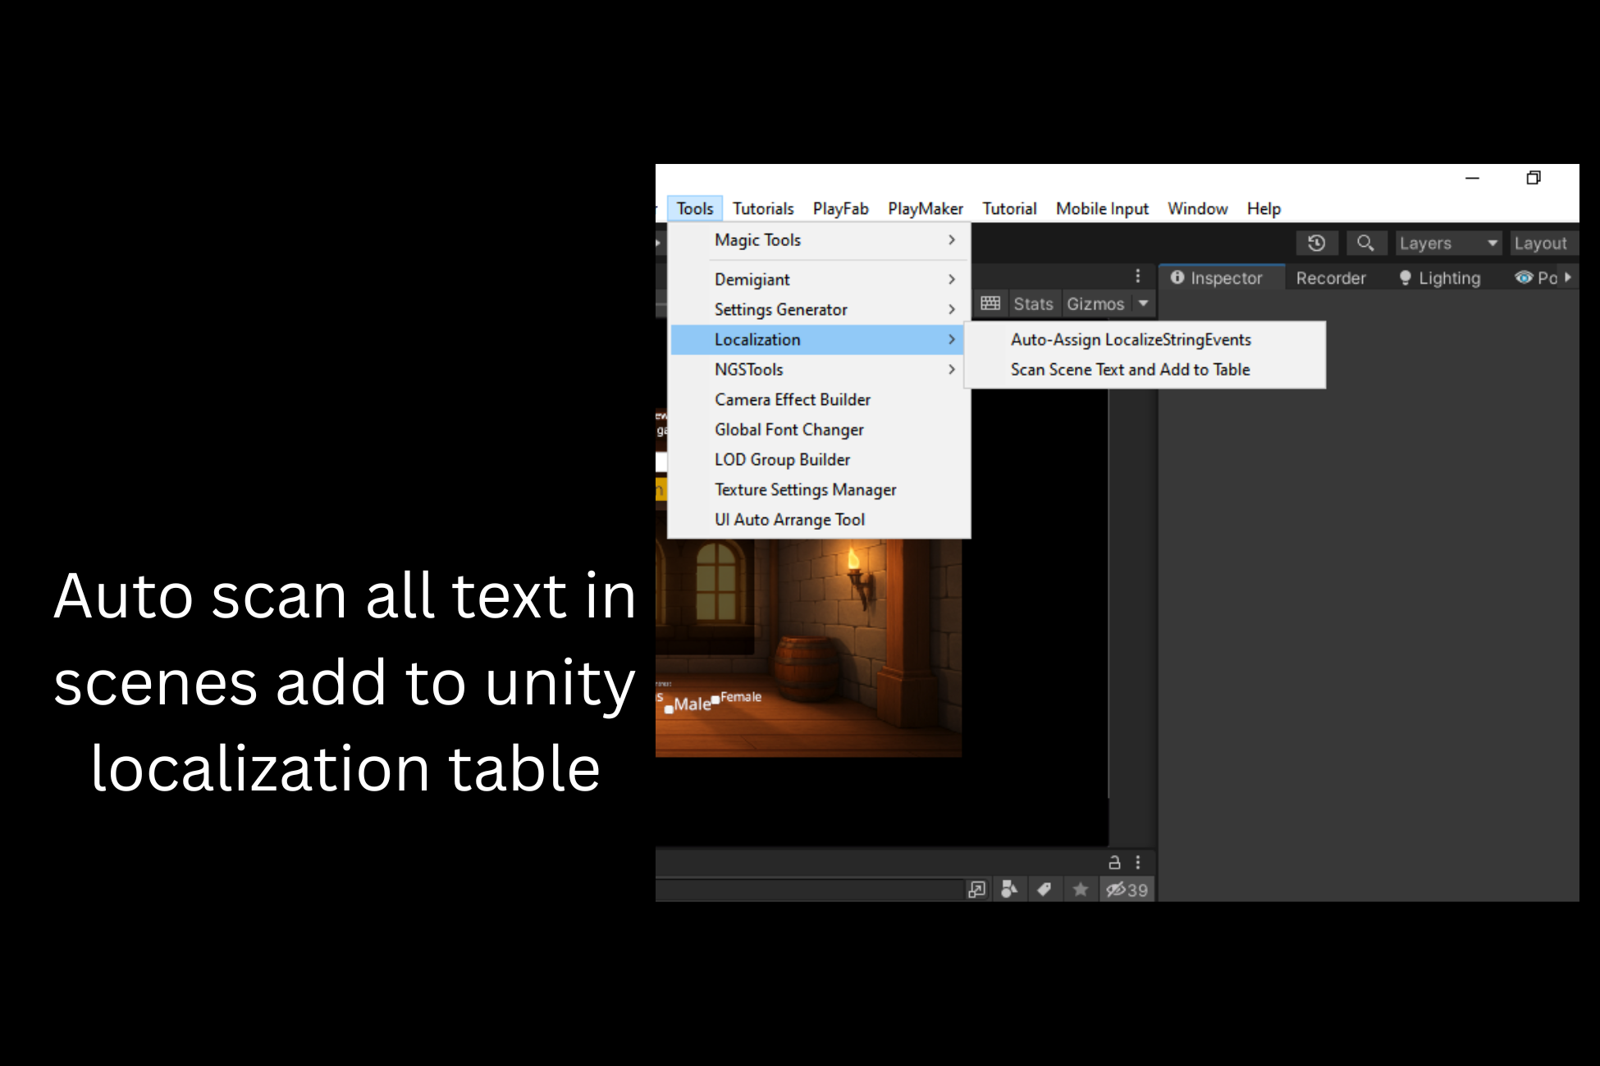Click the grid display icon beside Stats
Viewport: 1600px width, 1066px height.
pyautogui.click(x=990, y=303)
